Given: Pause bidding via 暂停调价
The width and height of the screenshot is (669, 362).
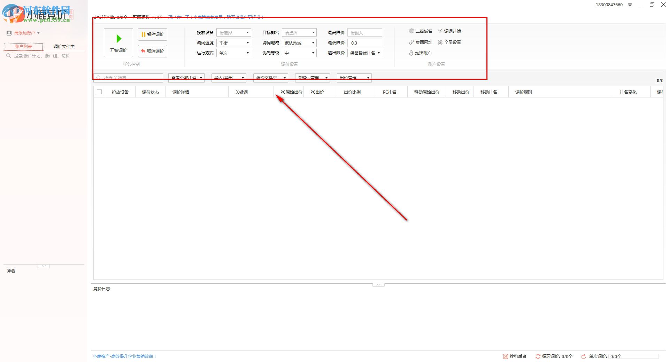Looking at the screenshot, I should (x=153, y=34).
